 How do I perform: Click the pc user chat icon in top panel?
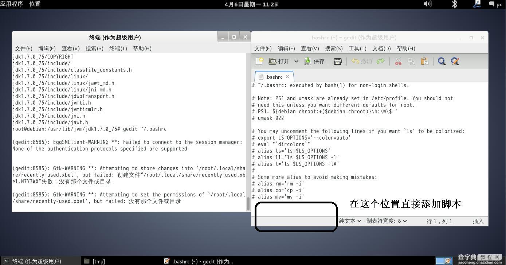click(495, 4)
